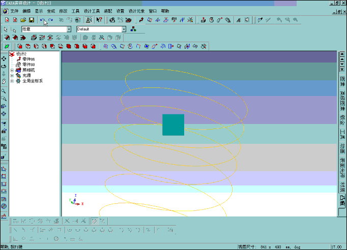
Task: Expand the 光源 tree node
Action: (12, 76)
